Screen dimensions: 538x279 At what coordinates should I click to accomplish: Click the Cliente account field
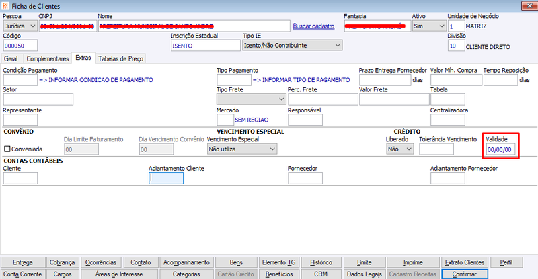[x=20, y=178]
